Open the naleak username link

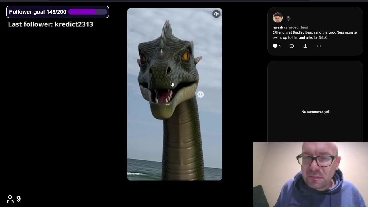click(278, 27)
